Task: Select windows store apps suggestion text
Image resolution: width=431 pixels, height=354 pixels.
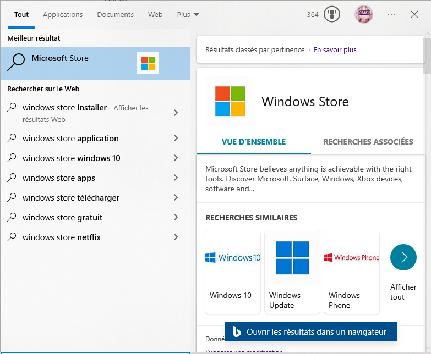Action: click(59, 178)
